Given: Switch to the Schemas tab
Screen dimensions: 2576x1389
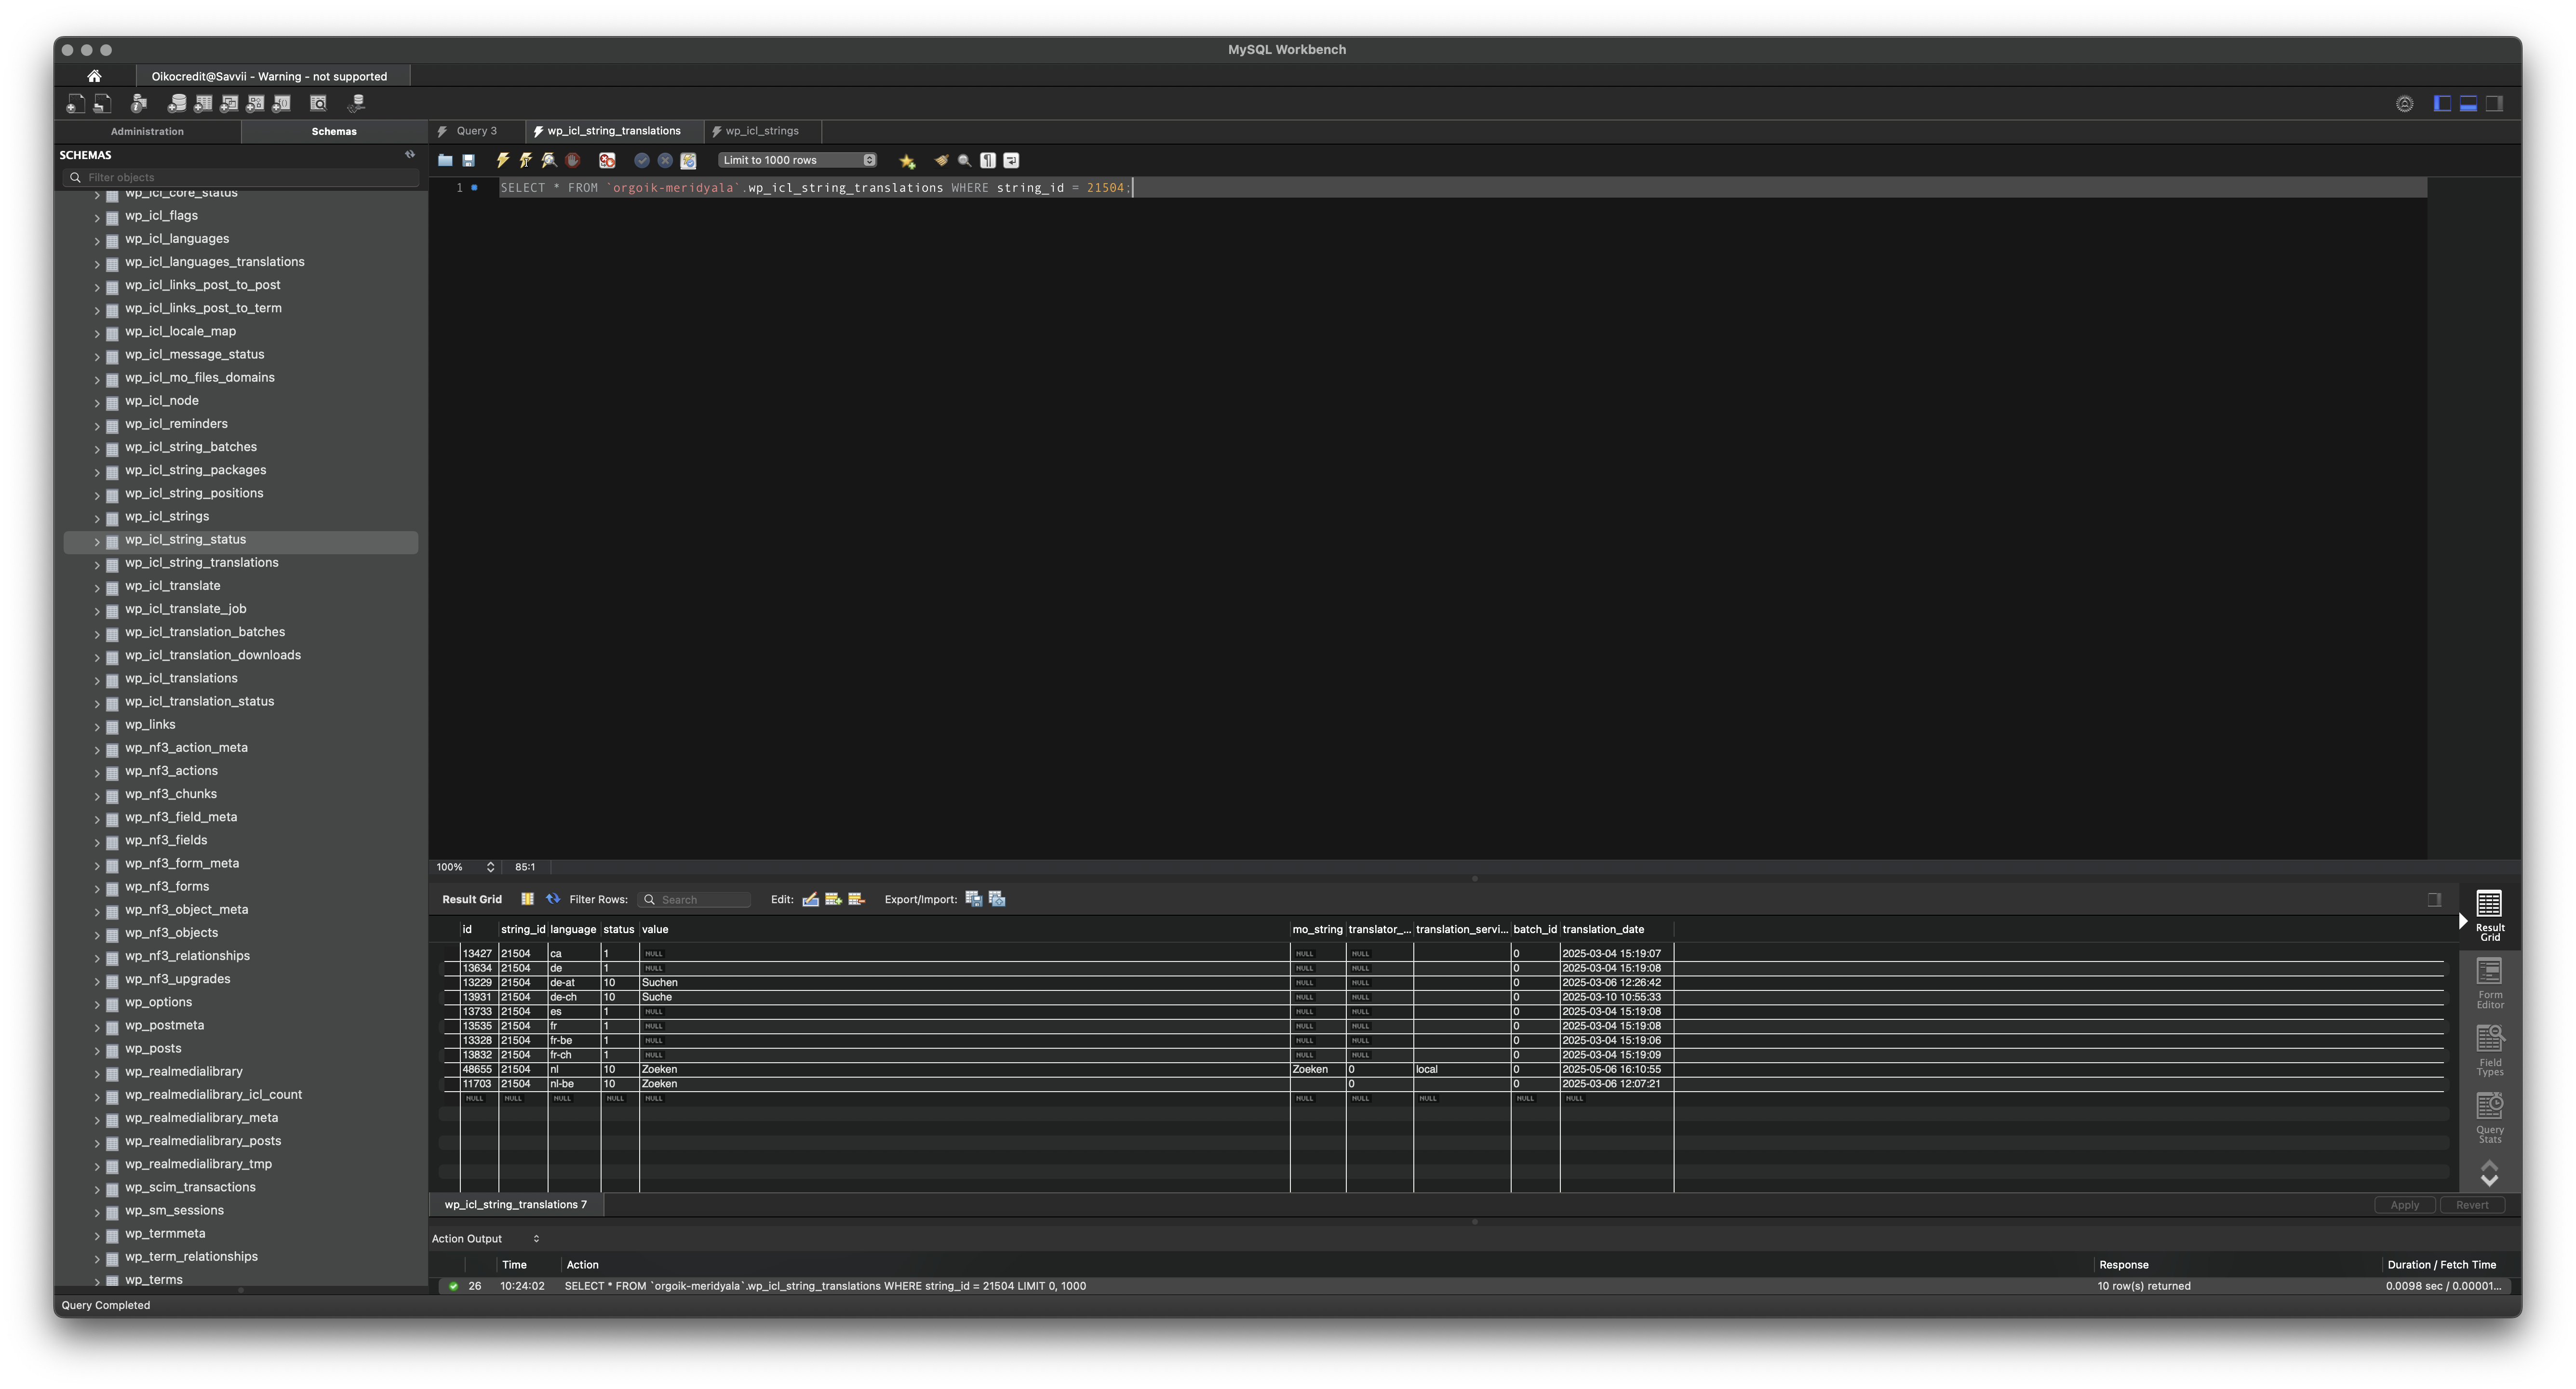Looking at the screenshot, I should (x=334, y=131).
